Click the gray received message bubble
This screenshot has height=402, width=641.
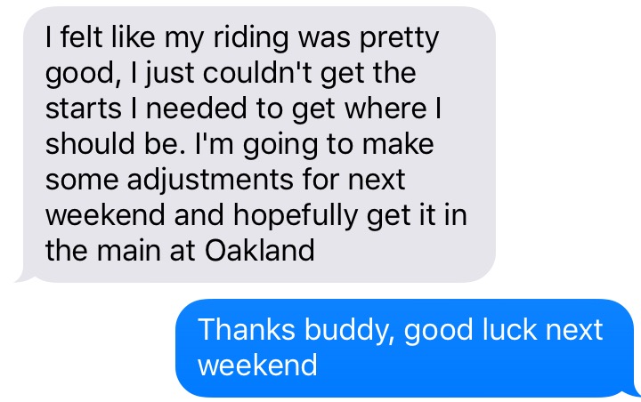(x=258, y=142)
